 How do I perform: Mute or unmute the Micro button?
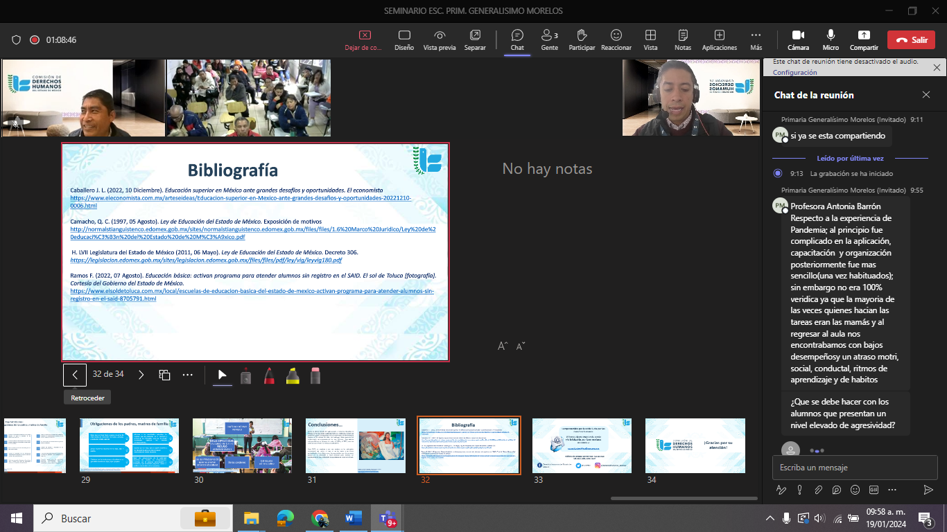coord(831,39)
